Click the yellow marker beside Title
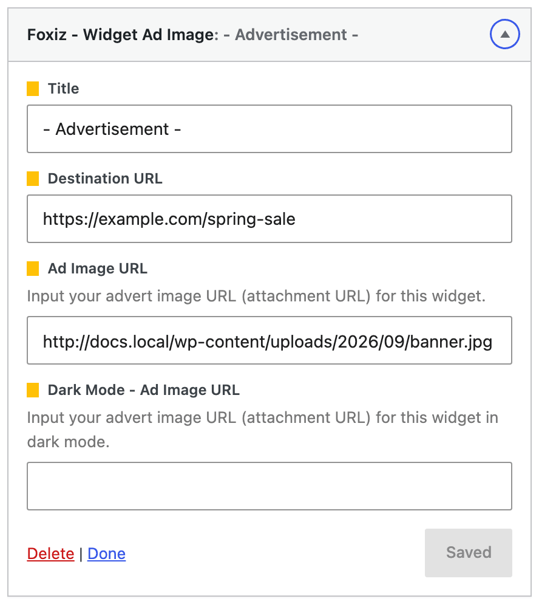This screenshot has width=539, height=604. click(33, 89)
